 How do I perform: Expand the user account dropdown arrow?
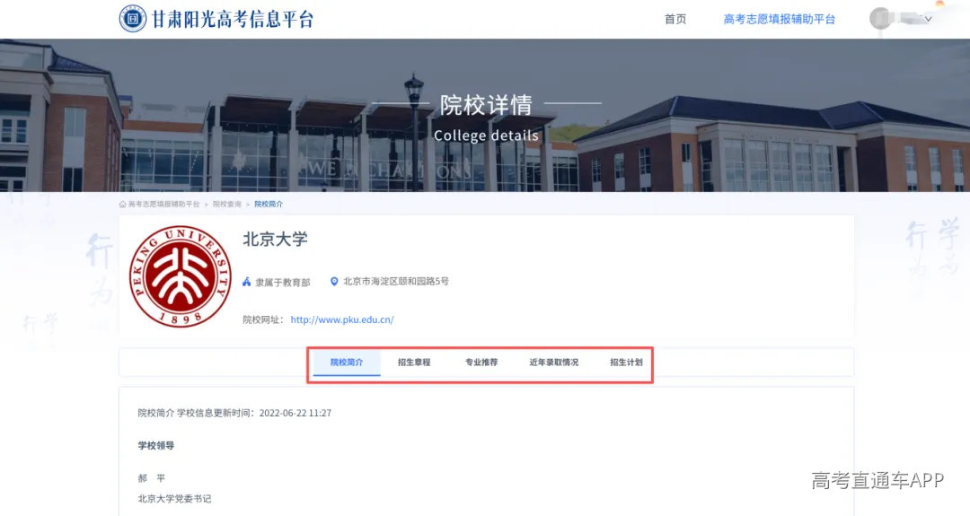point(928,19)
